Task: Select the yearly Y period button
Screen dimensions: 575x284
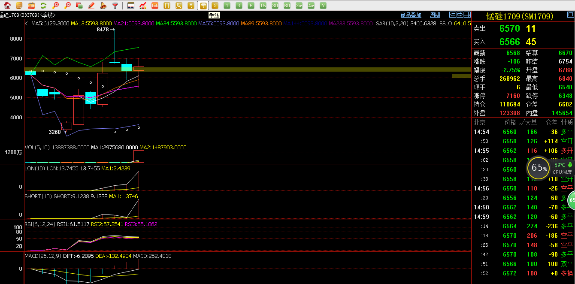Action: [323, 6]
